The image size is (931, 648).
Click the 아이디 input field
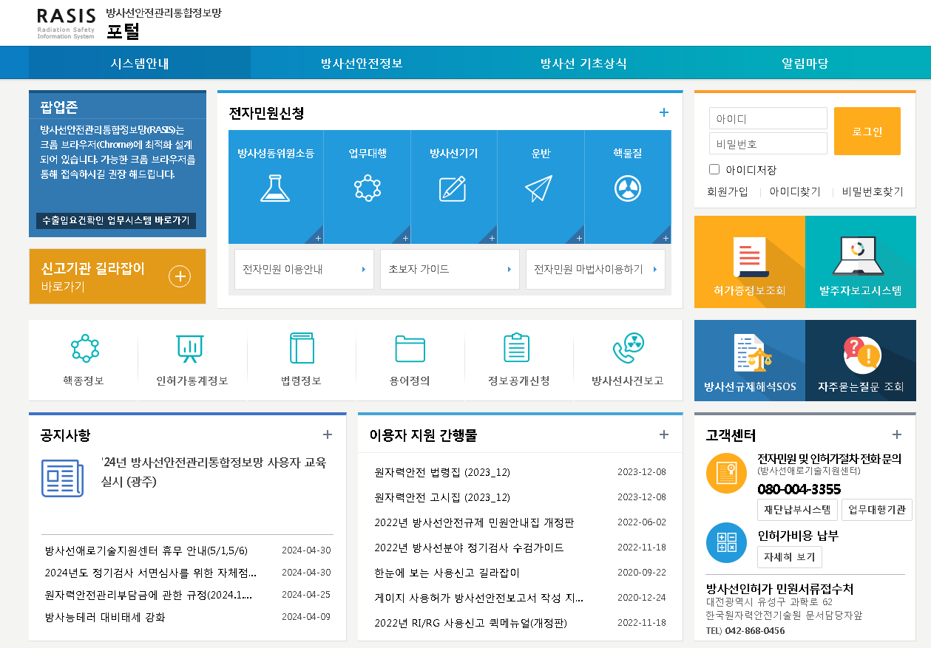point(768,117)
